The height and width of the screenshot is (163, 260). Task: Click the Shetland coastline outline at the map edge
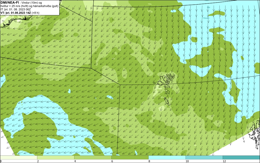[x=255, y=134]
